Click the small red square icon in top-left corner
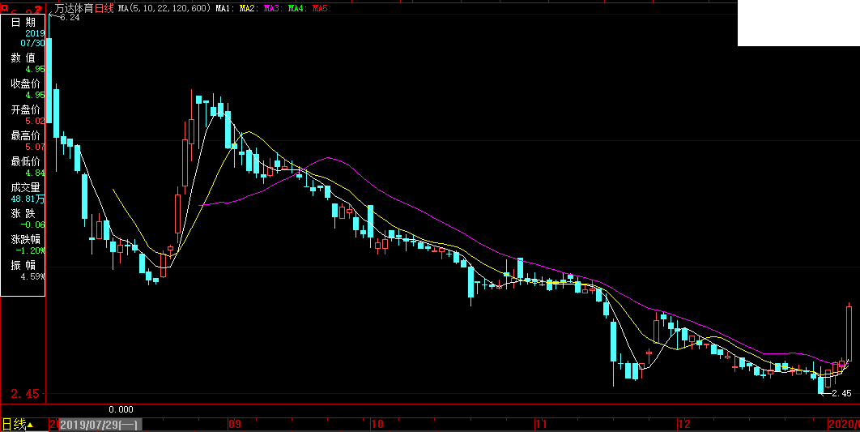Viewport: 860px width, 432px height. tap(5, 7)
